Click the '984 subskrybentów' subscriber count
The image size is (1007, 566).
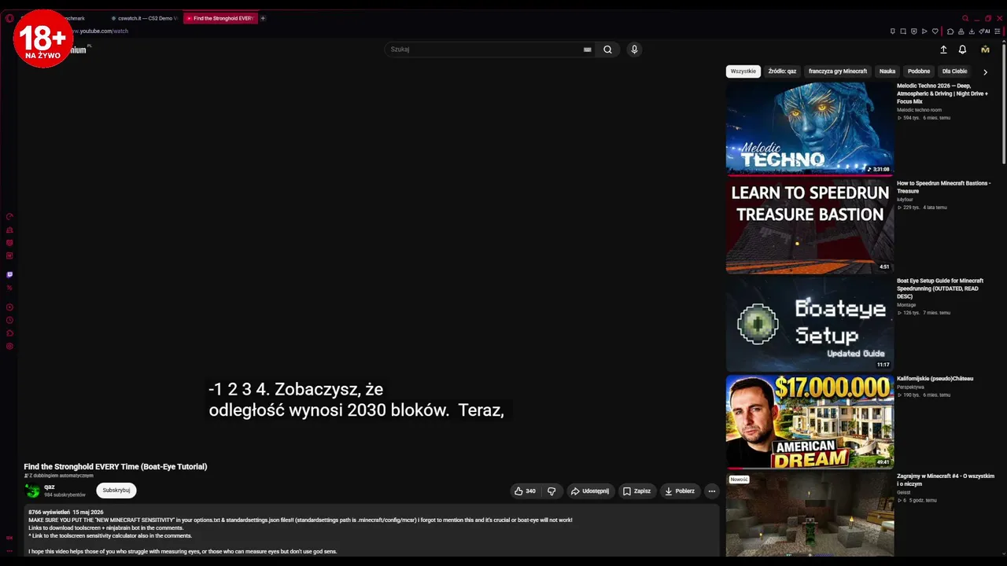coord(65,495)
